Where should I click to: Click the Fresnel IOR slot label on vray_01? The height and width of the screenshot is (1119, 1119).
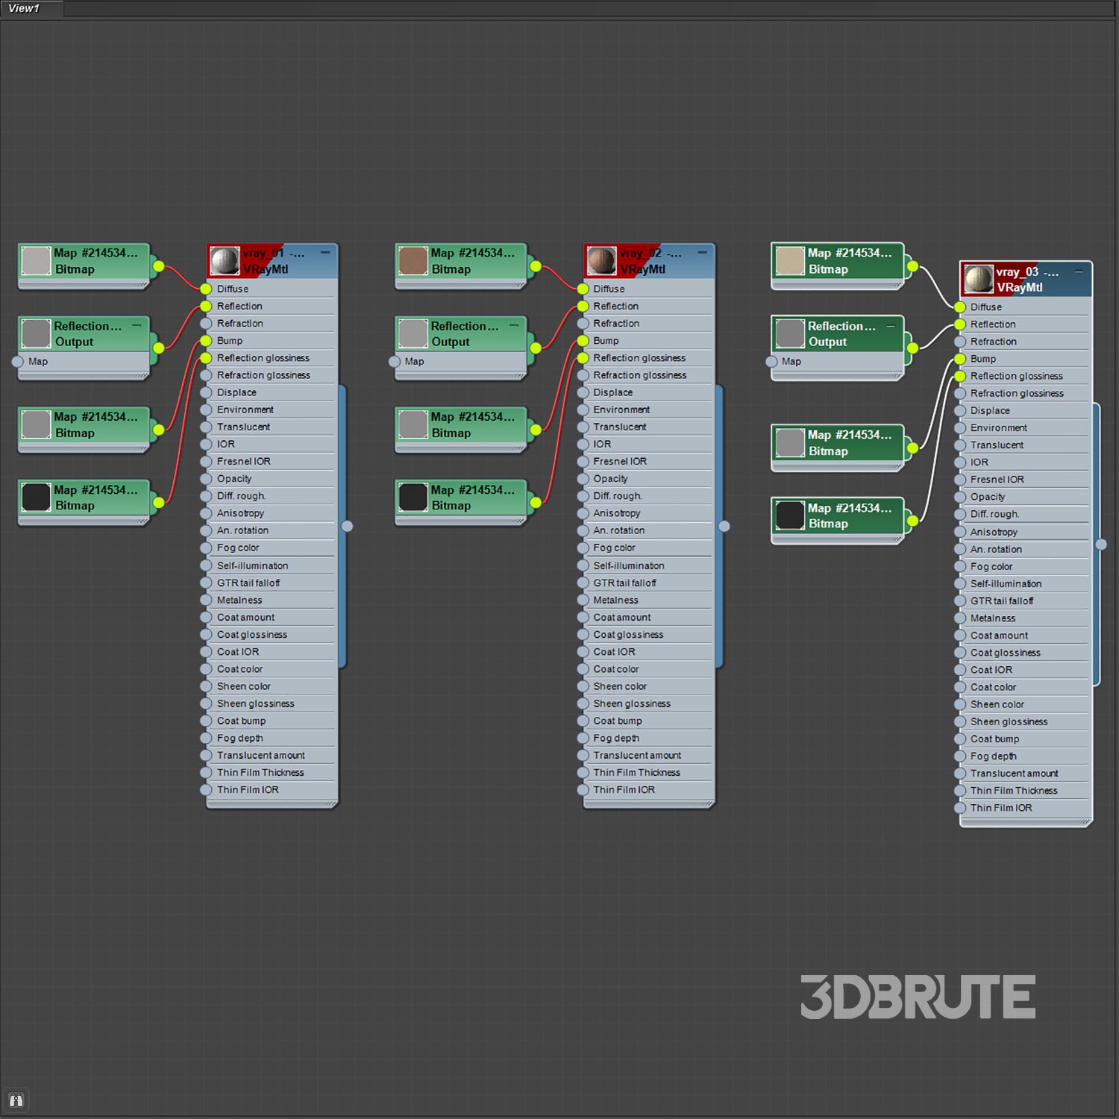[244, 461]
